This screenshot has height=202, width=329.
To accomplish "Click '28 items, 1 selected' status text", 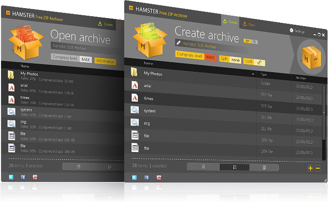I will click(x=149, y=165).
